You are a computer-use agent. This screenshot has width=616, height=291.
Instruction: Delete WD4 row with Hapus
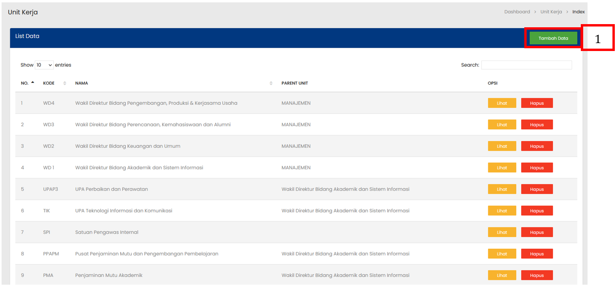tap(537, 103)
